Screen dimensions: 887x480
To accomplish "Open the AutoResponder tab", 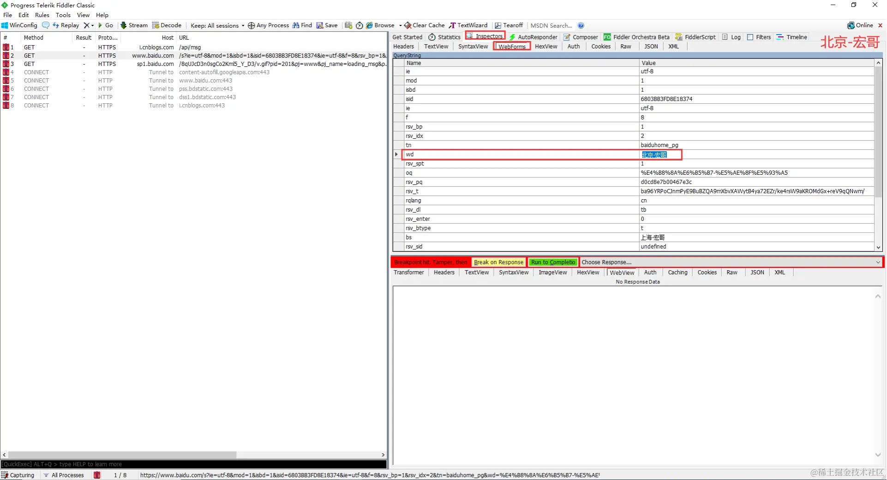I will tap(533, 37).
